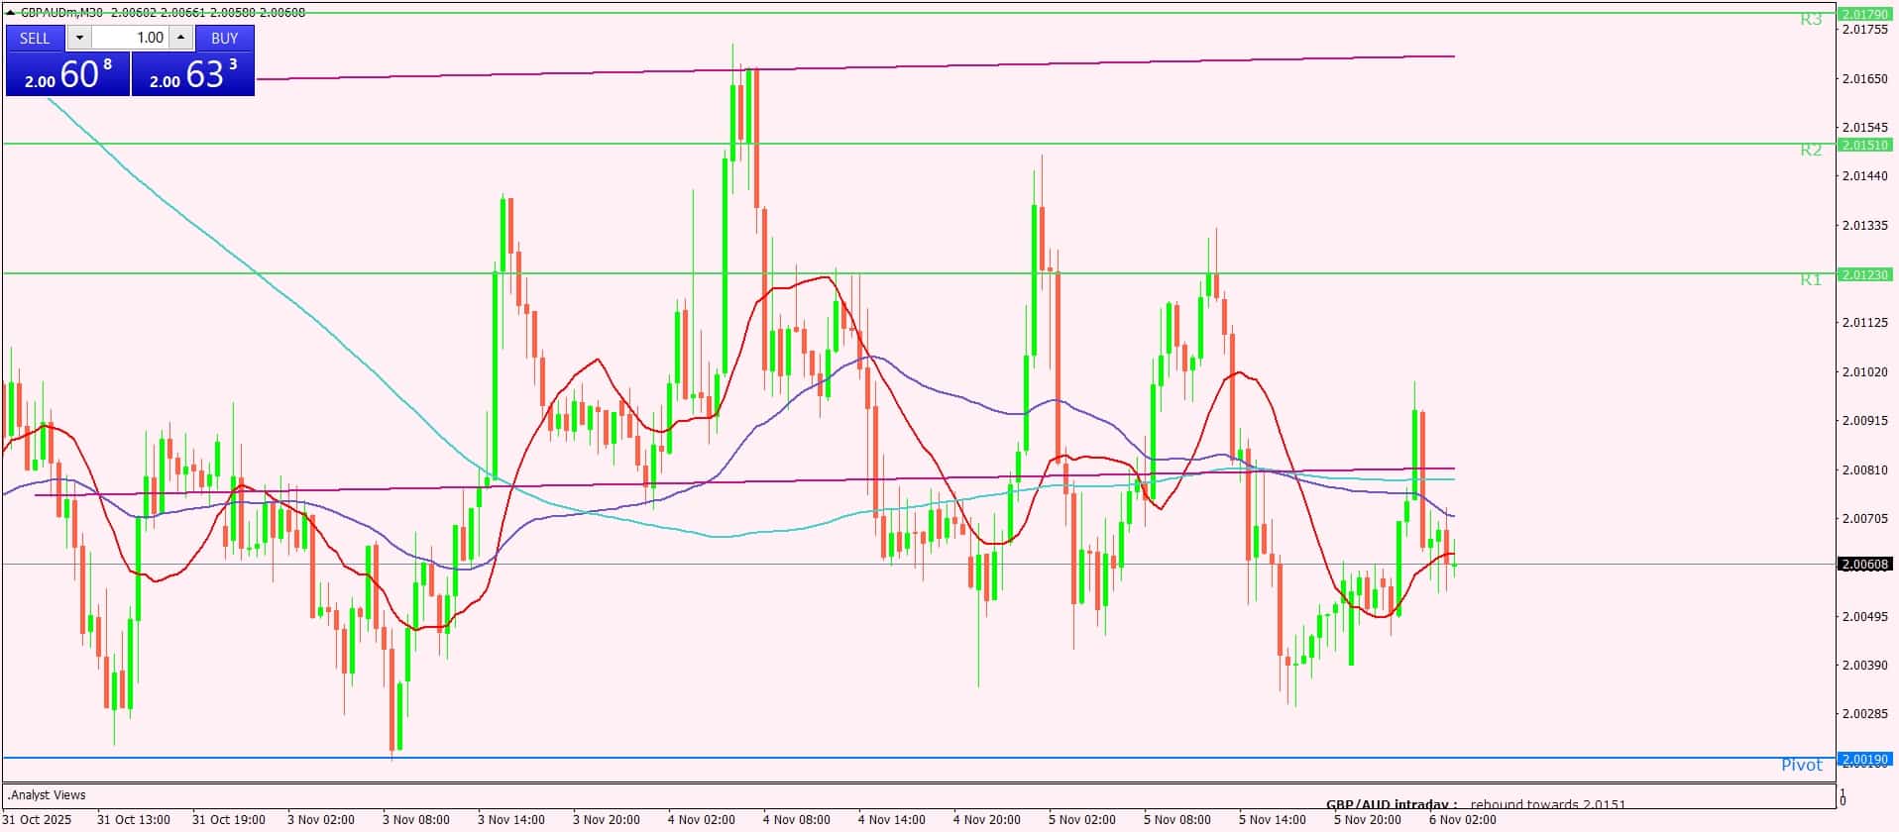The height and width of the screenshot is (832, 1899).
Task: Click the current price marker 2.00608
Action: (x=1864, y=565)
